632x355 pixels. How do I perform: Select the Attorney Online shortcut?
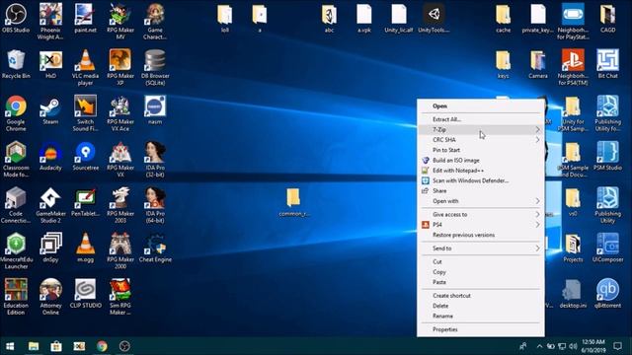click(x=50, y=297)
